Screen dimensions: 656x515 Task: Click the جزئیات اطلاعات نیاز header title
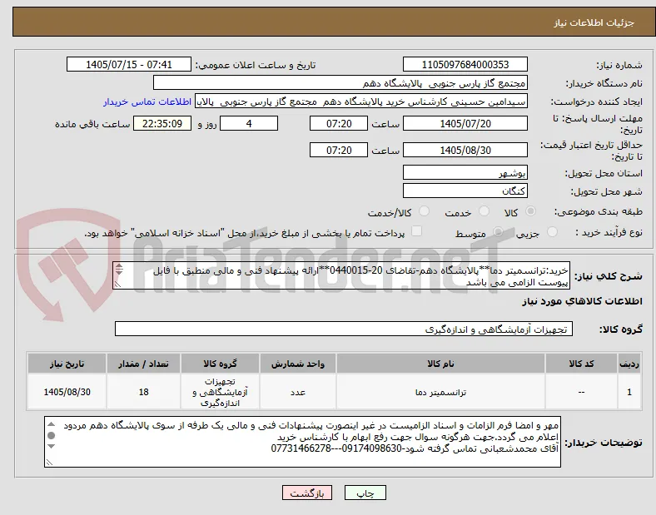point(594,22)
